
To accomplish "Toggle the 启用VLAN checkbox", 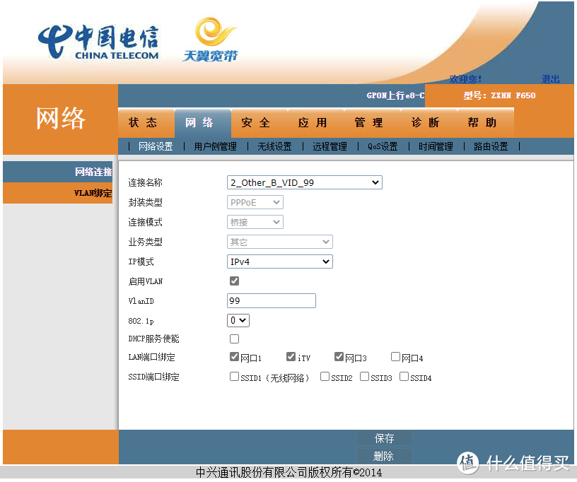I will click(235, 281).
